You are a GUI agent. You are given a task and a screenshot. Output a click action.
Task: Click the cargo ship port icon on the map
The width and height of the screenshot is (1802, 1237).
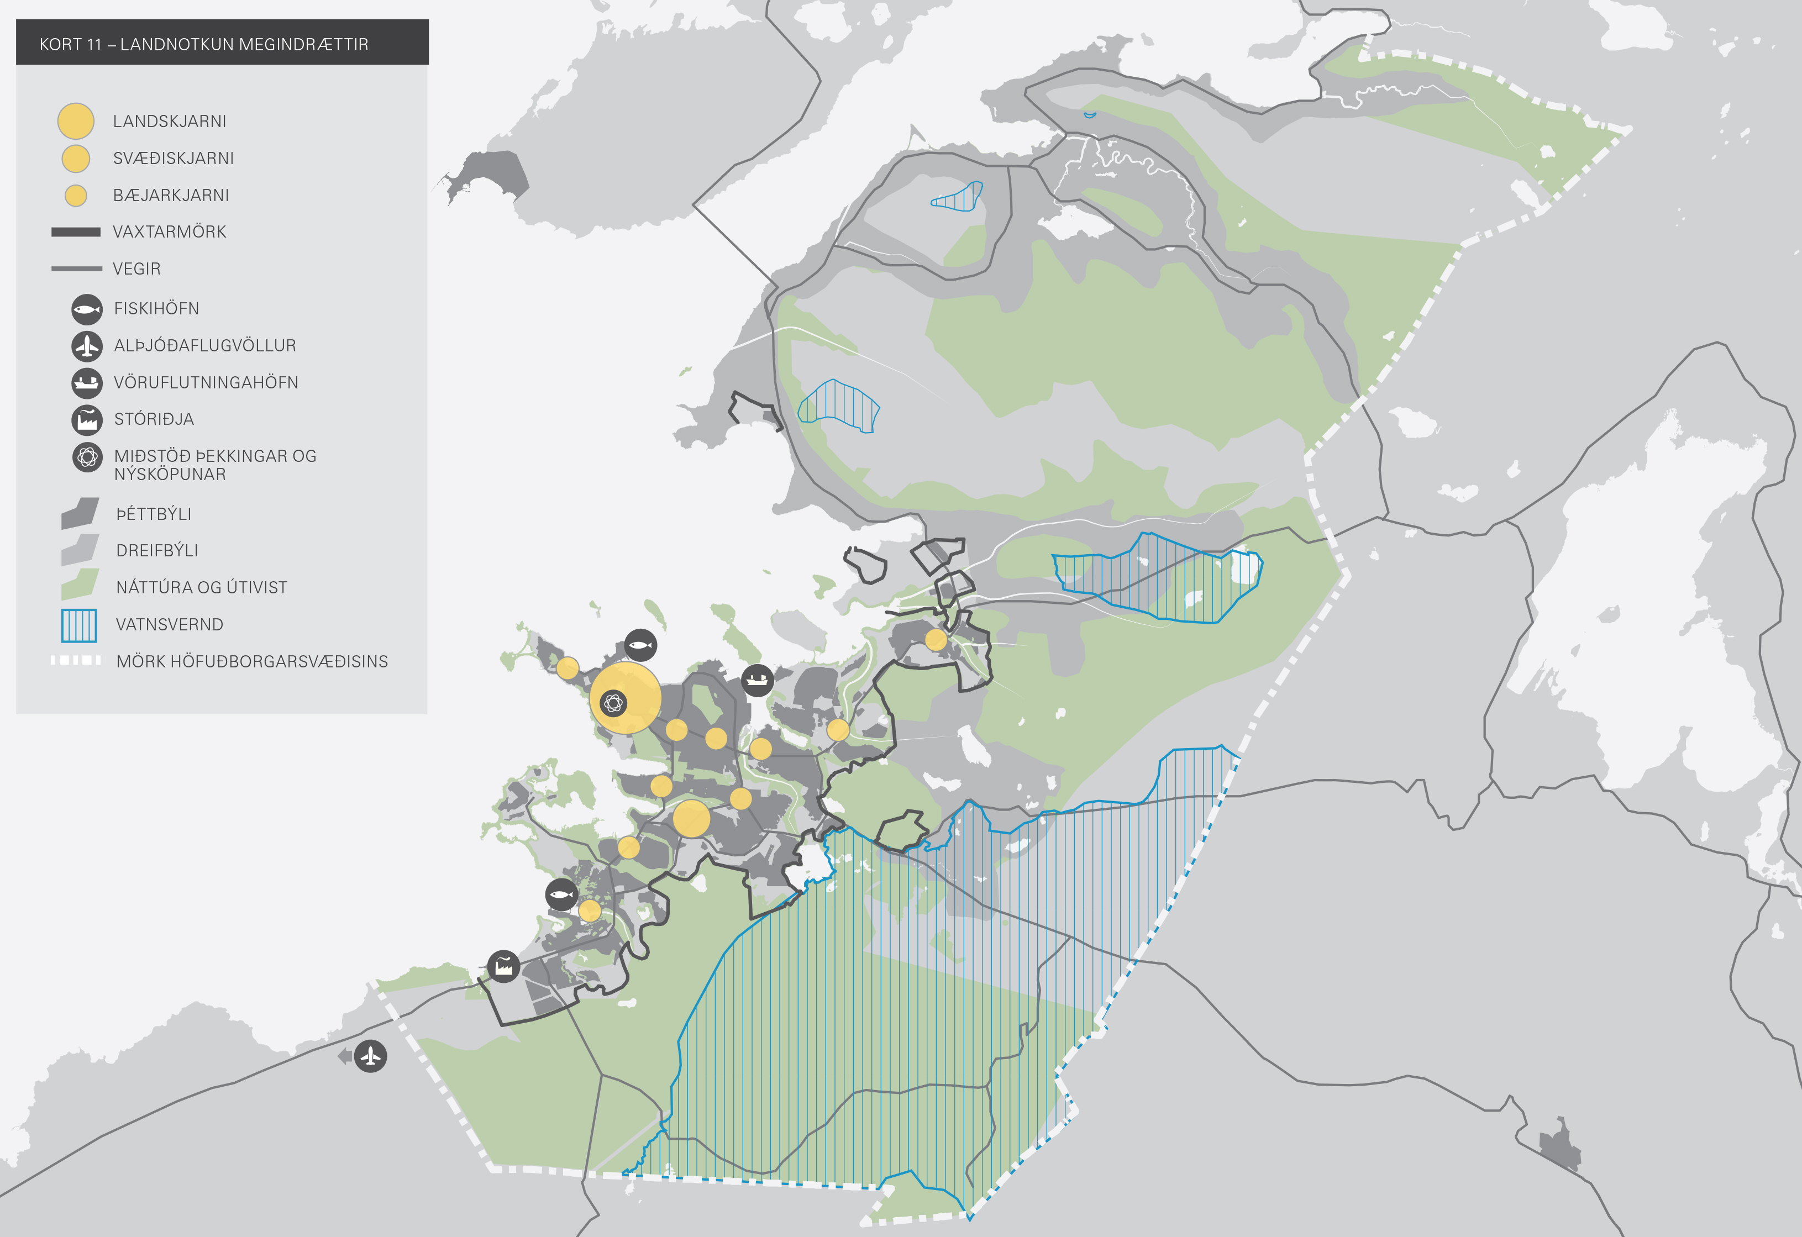tap(757, 681)
